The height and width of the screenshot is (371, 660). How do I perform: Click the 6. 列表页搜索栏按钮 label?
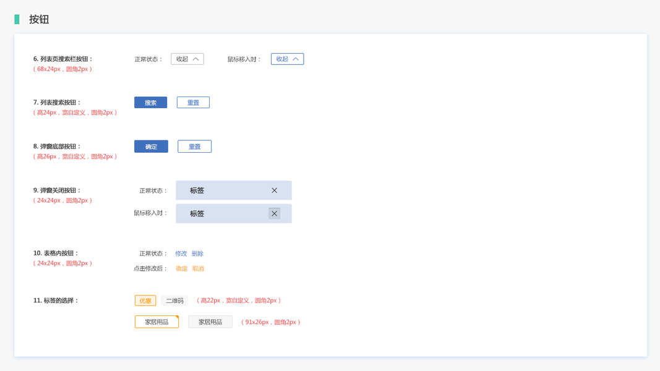pos(62,59)
